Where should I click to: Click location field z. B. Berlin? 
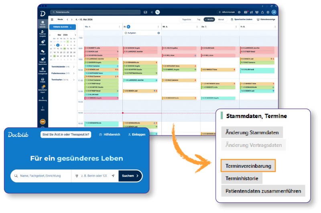click(x=95, y=176)
